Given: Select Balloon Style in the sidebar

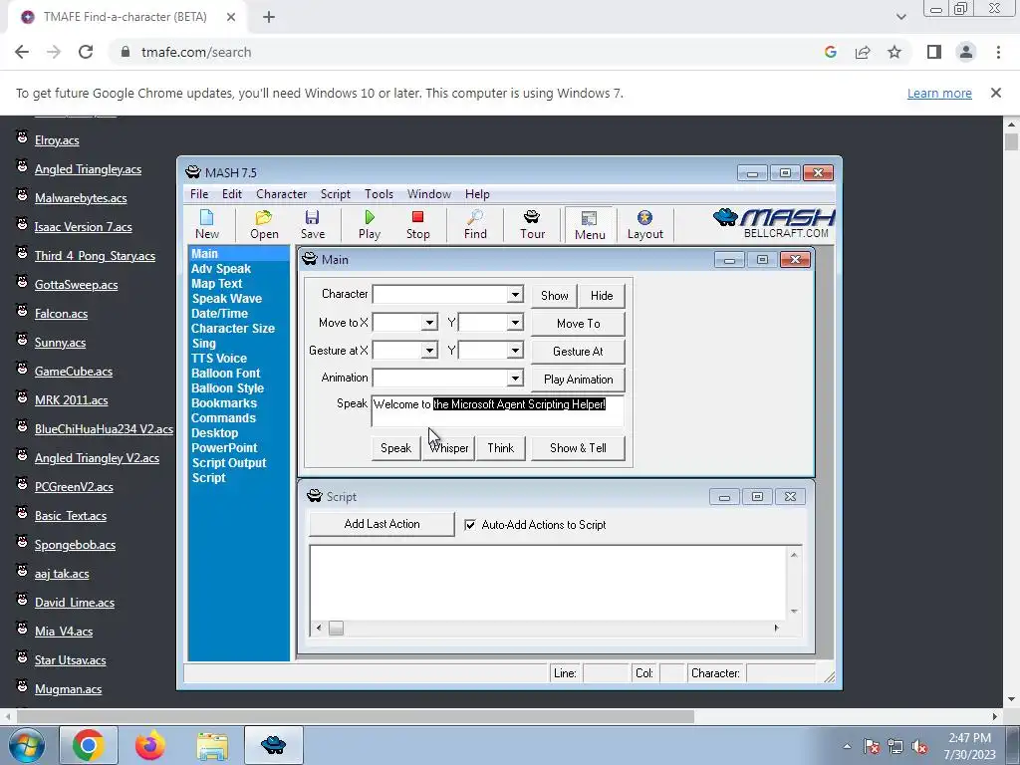Looking at the screenshot, I should pos(228,387).
